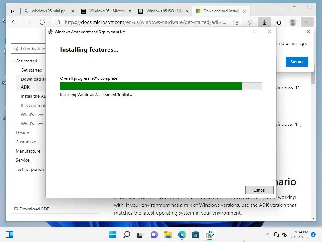
Task: Open Task View from taskbar
Action: (x=140, y=234)
